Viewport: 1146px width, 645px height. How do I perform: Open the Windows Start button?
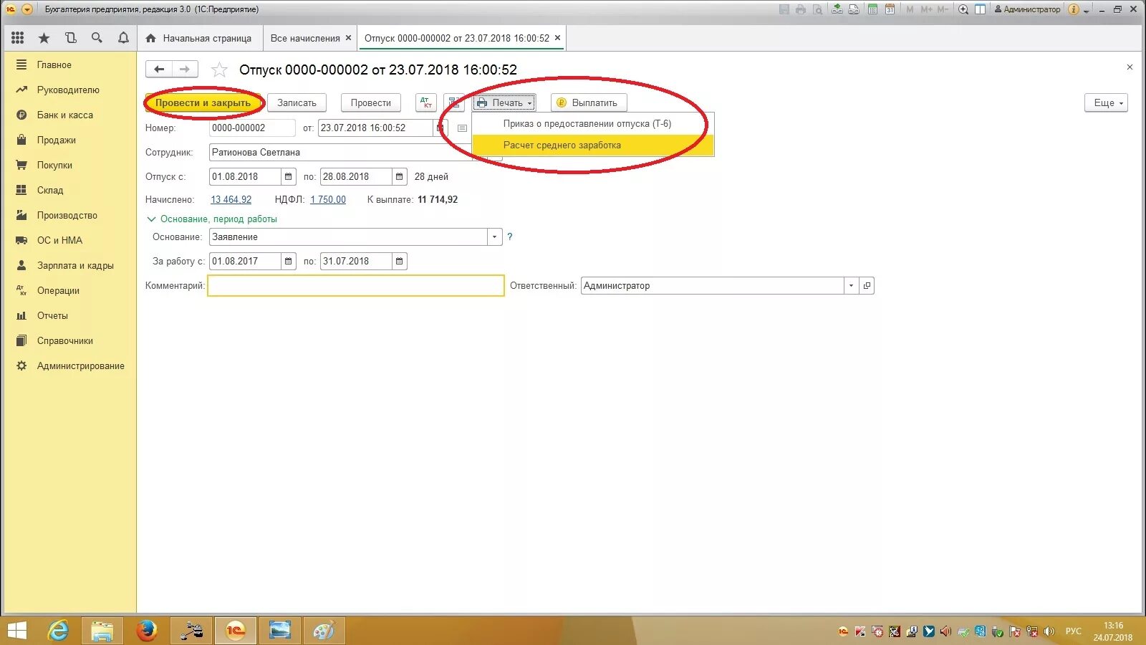pos(16,631)
